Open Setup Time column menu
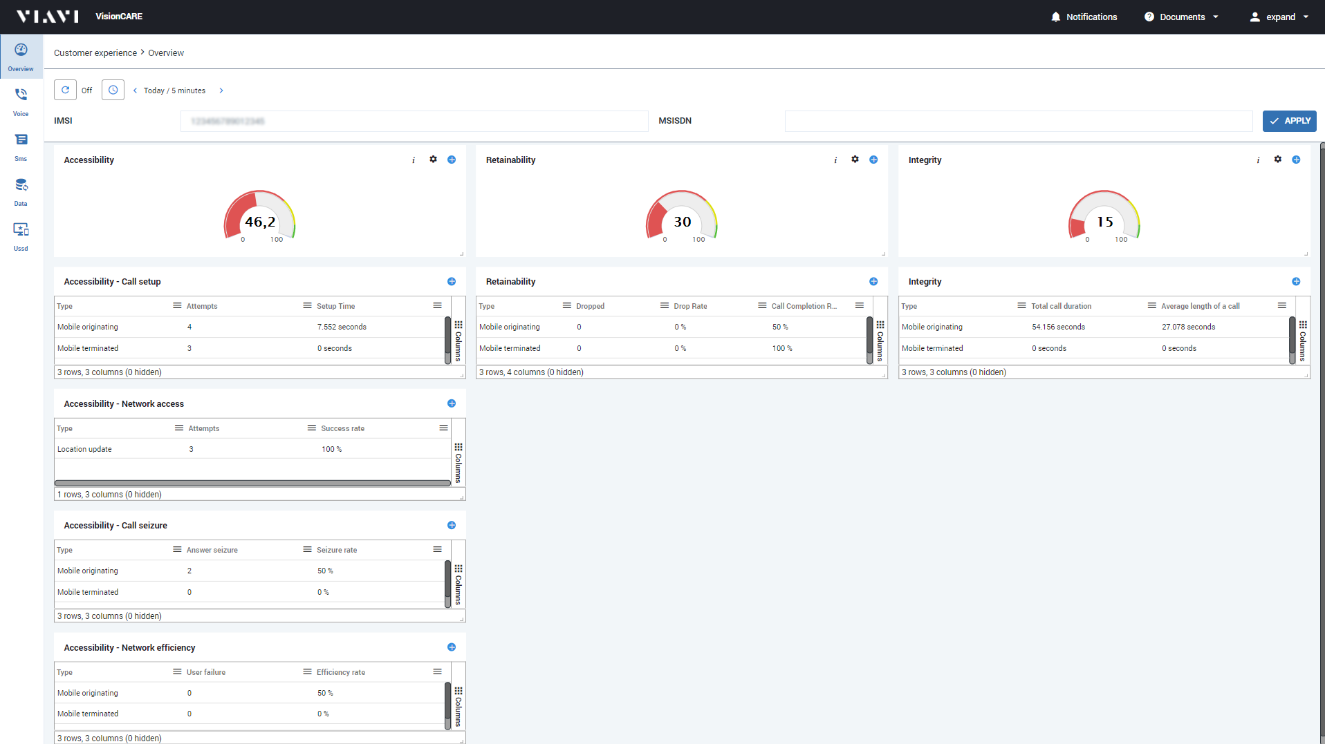Image resolution: width=1325 pixels, height=744 pixels. (437, 306)
